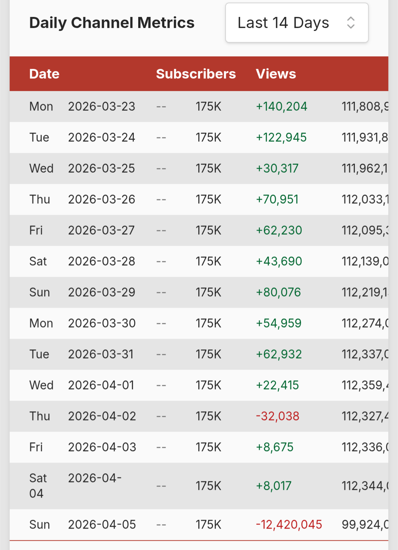398x550 pixels.
Task: Click the +140,204 views value
Action: pyautogui.click(x=282, y=107)
